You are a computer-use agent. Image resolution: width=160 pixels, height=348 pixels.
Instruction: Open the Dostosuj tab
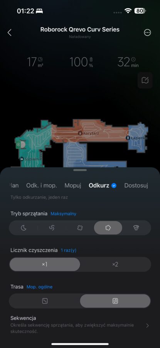(x=136, y=186)
